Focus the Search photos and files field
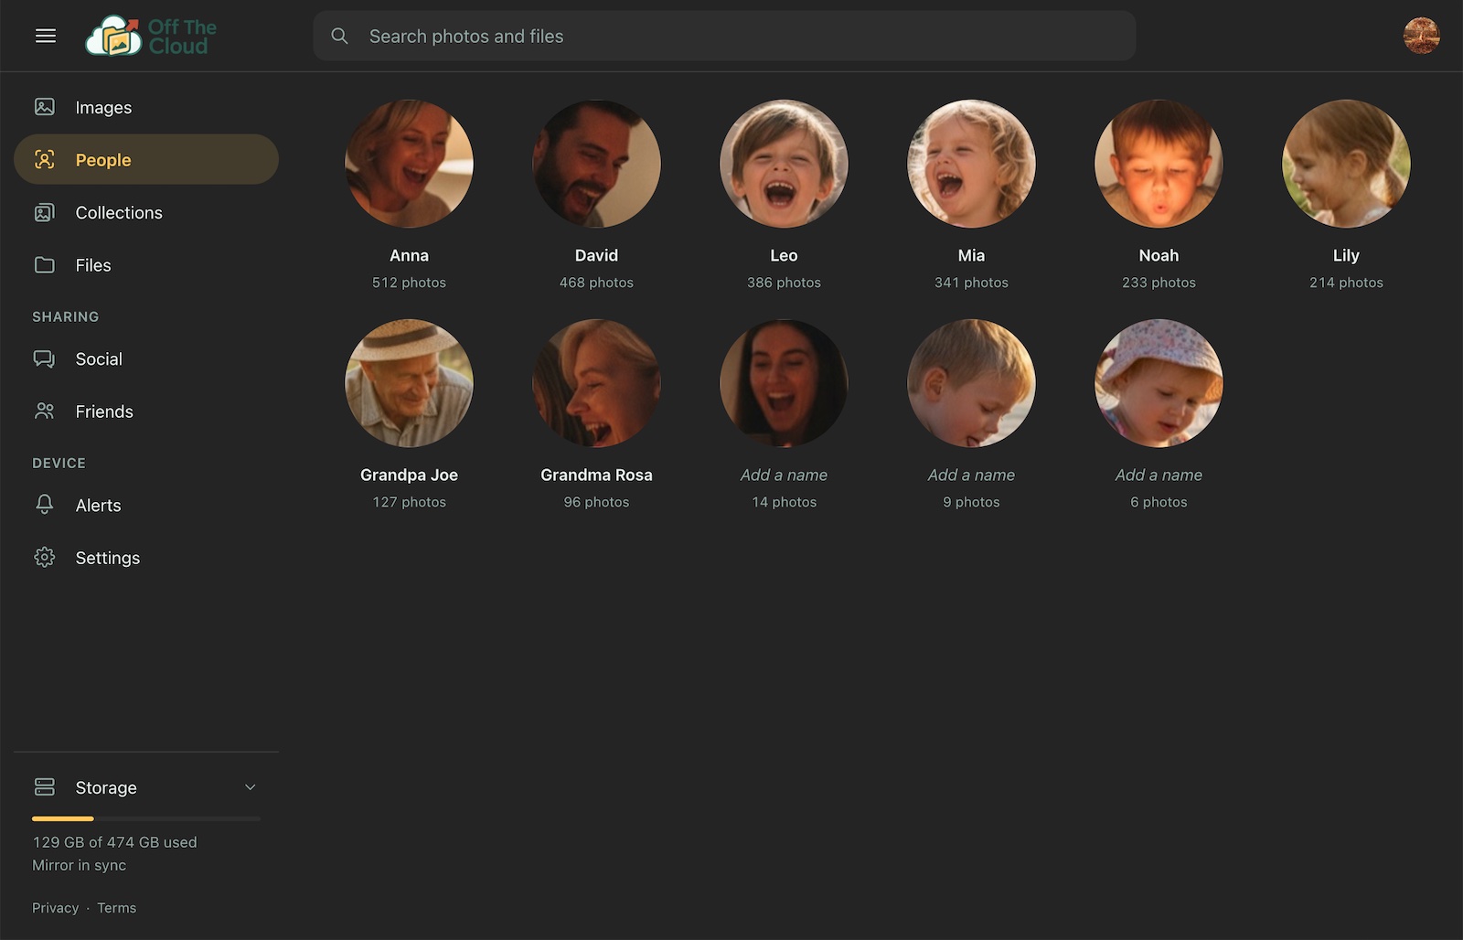 (724, 36)
